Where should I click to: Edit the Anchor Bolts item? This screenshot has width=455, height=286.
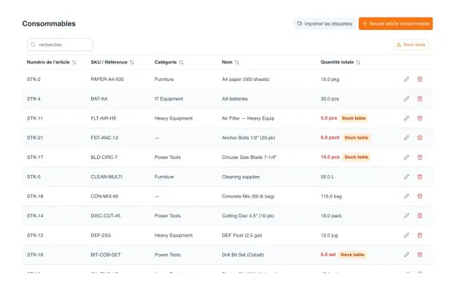[x=406, y=138]
